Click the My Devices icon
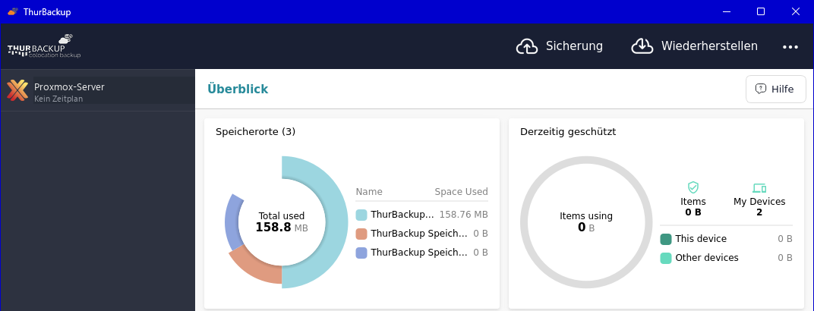This screenshot has width=814, height=311. pos(759,188)
